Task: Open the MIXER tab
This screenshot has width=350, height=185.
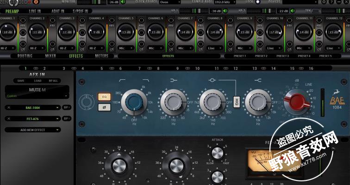Action: (x=50, y=56)
